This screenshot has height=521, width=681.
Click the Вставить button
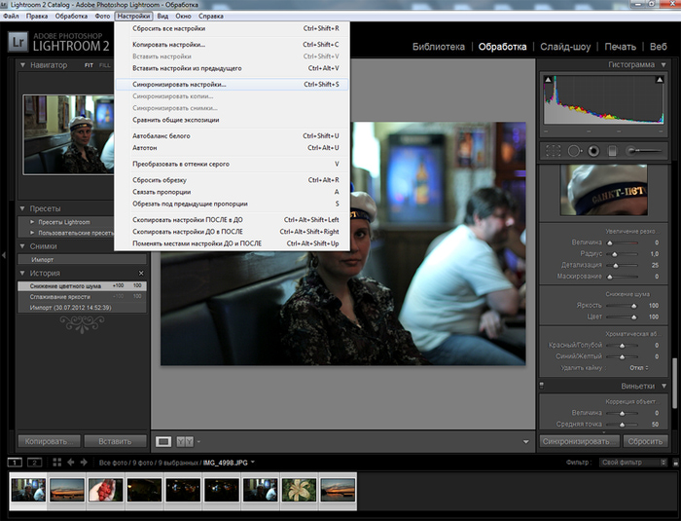click(x=115, y=441)
